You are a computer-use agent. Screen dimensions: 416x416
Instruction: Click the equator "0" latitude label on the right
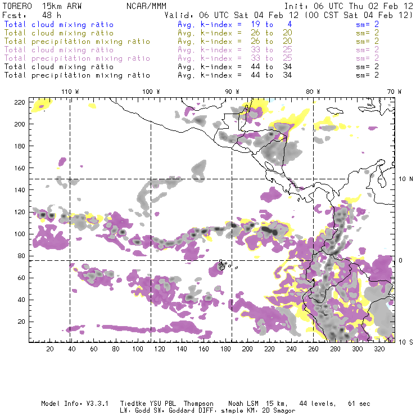click(400, 260)
